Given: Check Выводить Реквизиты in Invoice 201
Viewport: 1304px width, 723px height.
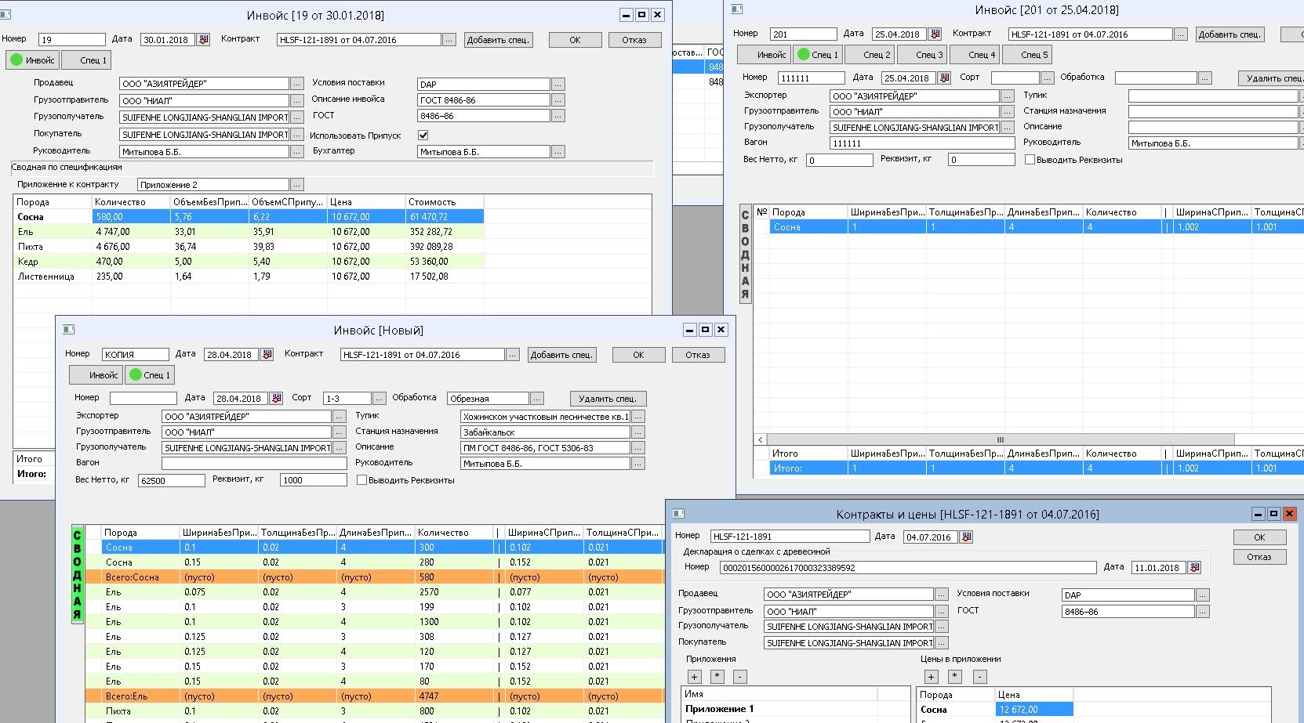Looking at the screenshot, I should pos(1030,160).
